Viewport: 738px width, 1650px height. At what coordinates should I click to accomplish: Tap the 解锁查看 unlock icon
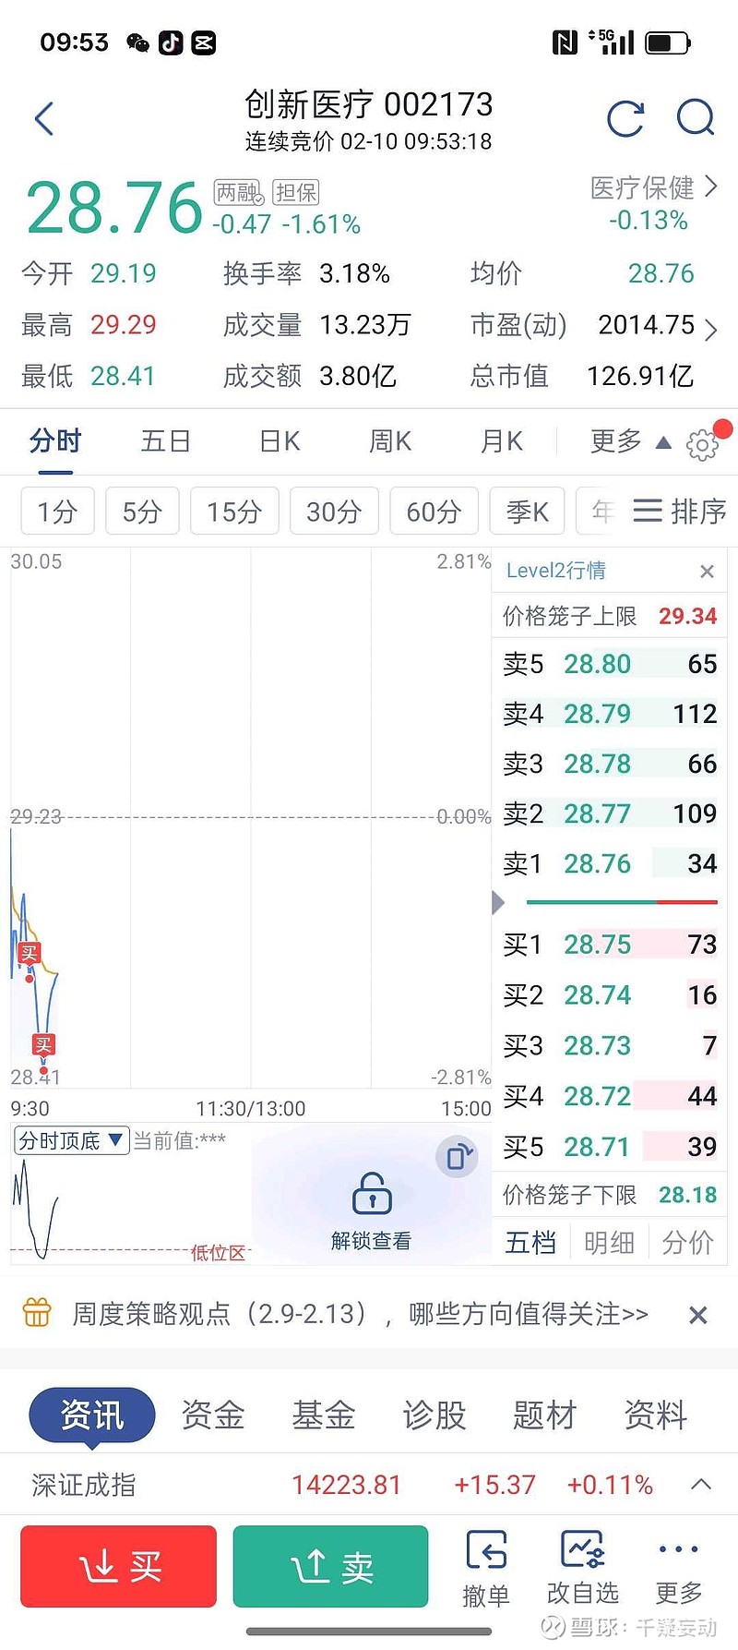[372, 1194]
